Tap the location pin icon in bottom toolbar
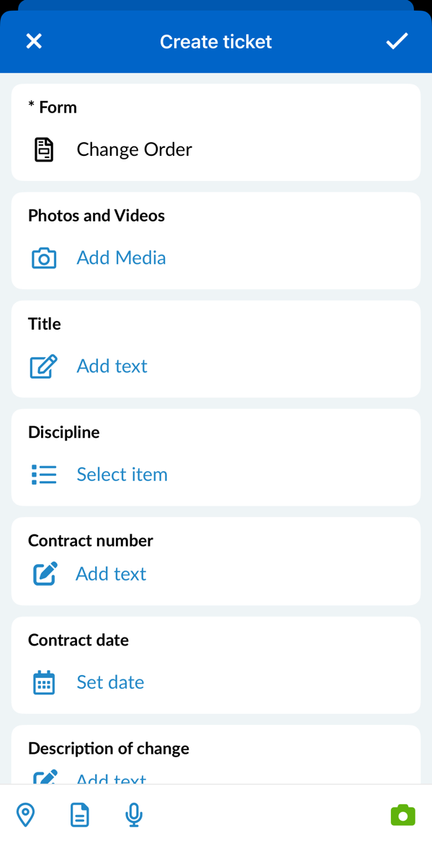The width and height of the screenshot is (432, 846). (x=26, y=814)
